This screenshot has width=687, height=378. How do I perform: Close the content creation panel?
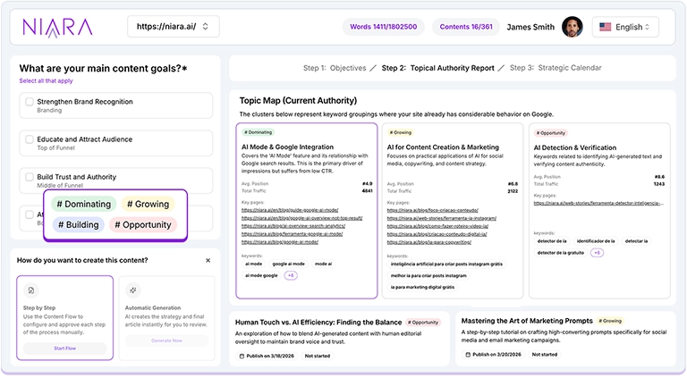click(x=208, y=261)
